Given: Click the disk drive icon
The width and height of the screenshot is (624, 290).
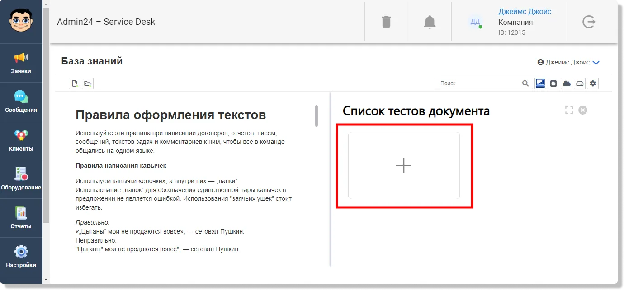Looking at the screenshot, I should tap(580, 83).
